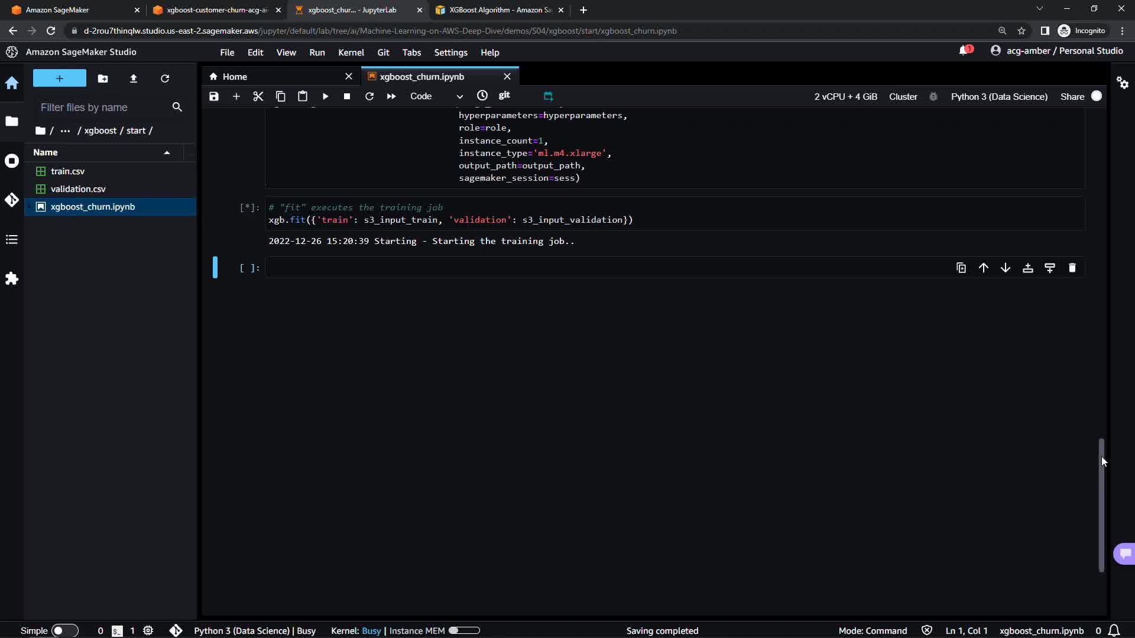Open the Running Terminals and Kernels panel

[12, 161]
